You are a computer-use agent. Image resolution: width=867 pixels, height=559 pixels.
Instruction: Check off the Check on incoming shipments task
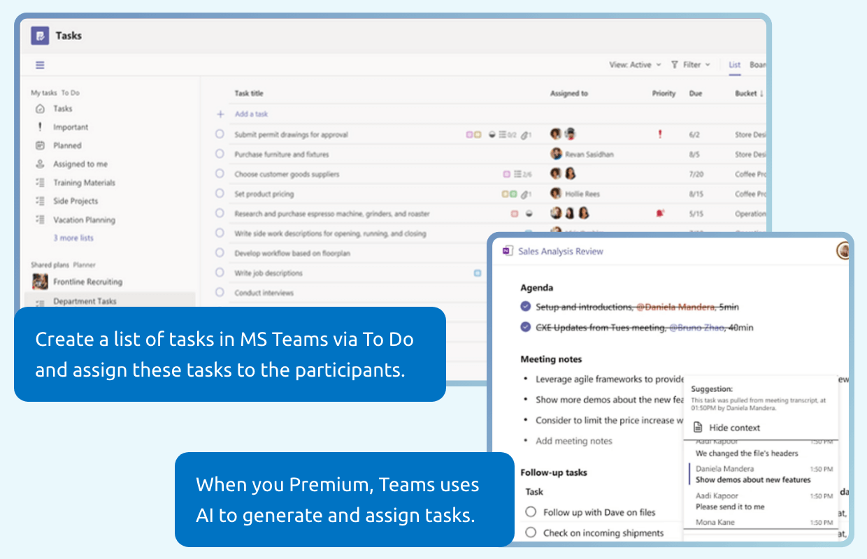[x=533, y=532]
